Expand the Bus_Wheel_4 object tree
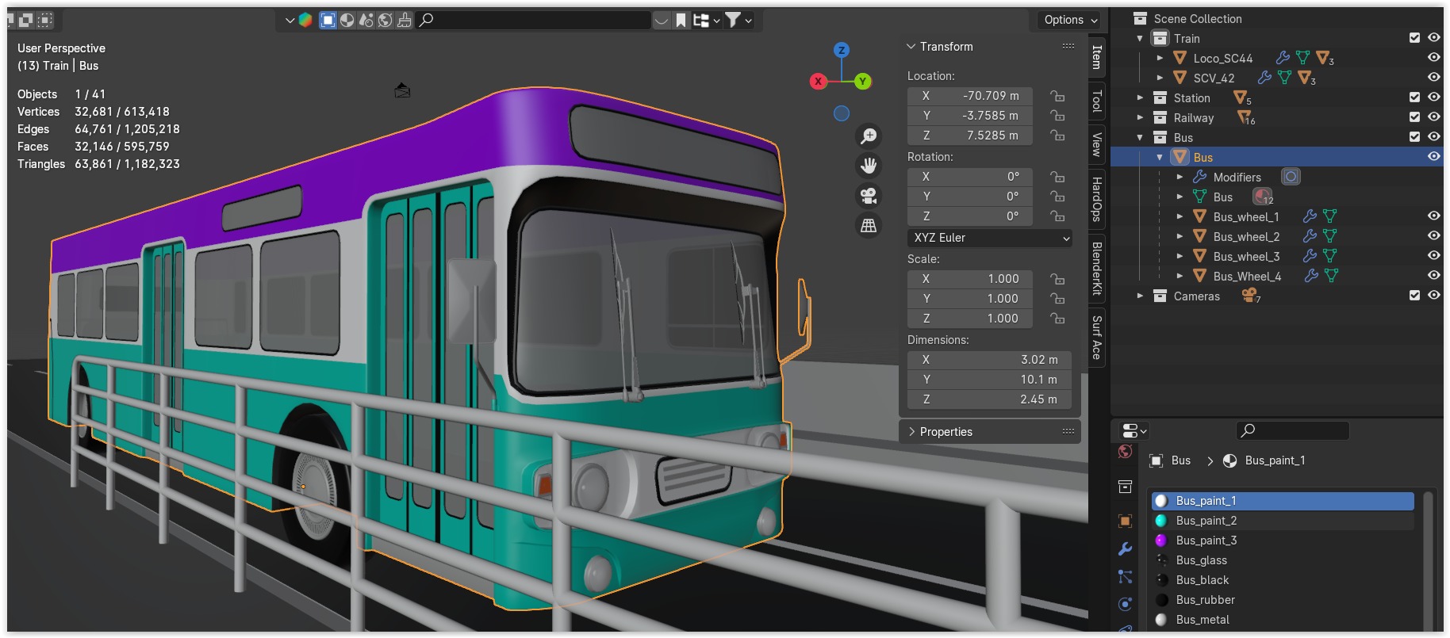This screenshot has width=1450, height=638. coord(1180,276)
